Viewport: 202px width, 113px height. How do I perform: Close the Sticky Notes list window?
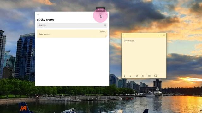pos(106,14)
